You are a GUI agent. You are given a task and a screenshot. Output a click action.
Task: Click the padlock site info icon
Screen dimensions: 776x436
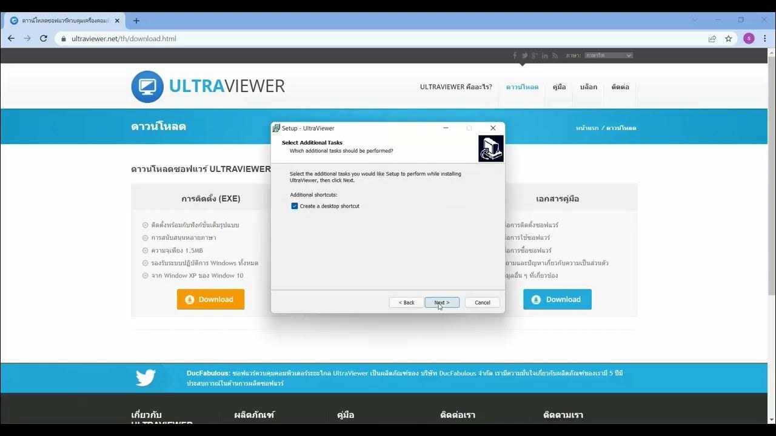tap(64, 38)
